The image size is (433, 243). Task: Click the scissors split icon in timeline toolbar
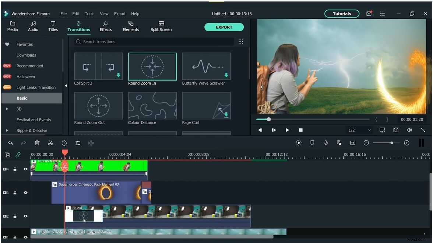click(x=51, y=143)
